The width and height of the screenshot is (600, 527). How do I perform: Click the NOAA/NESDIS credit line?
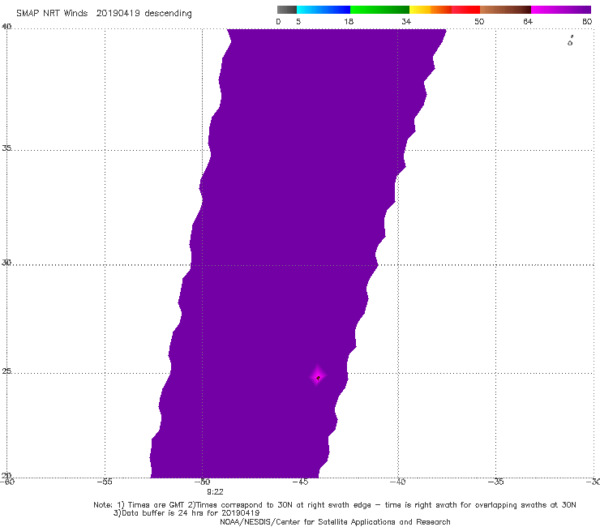click(x=335, y=522)
